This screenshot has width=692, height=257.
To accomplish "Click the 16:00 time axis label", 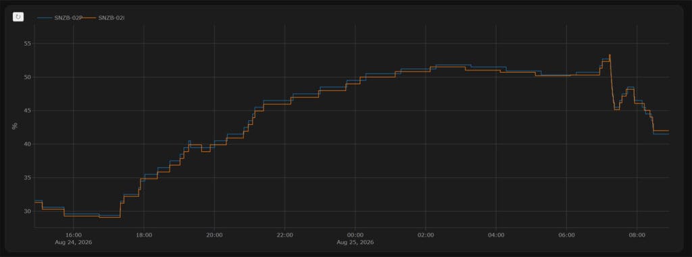I will click(x=73, y=235).
